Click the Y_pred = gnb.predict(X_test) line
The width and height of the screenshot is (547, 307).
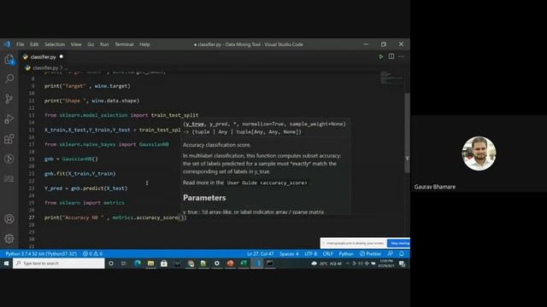pos(85,188)
